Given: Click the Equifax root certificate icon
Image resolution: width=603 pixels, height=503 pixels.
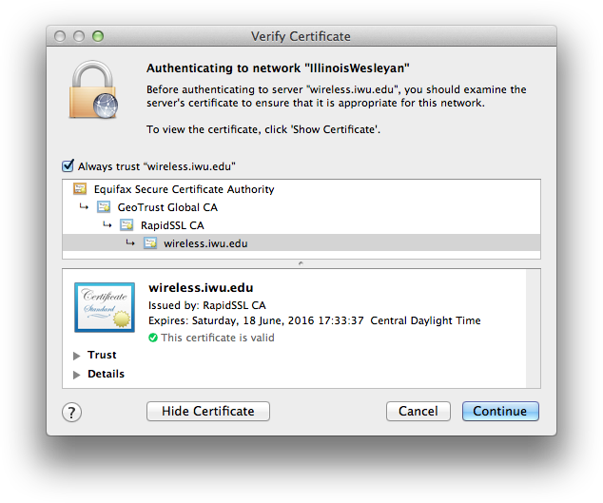Looking at the screenshot, I should [x=80, y=189].
